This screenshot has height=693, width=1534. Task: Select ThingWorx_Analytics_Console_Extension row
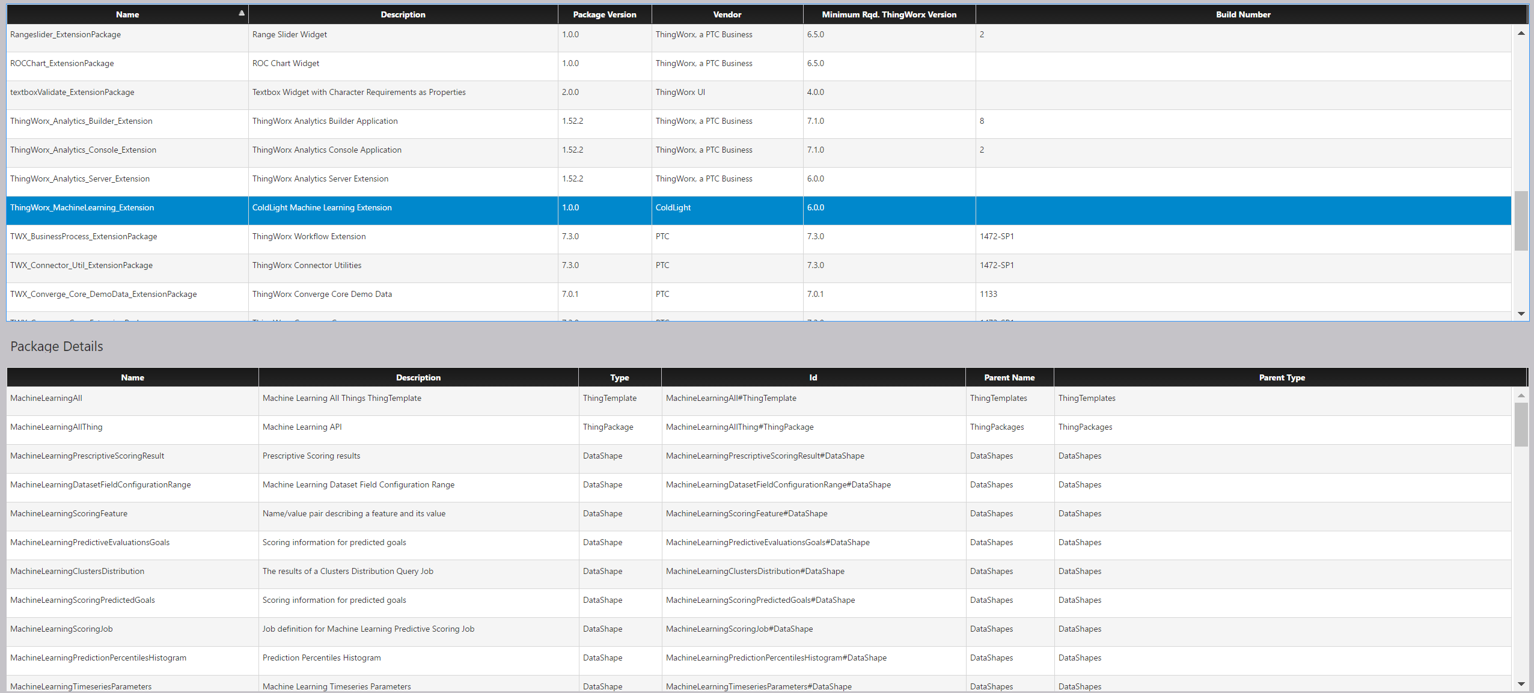[759, 153]
